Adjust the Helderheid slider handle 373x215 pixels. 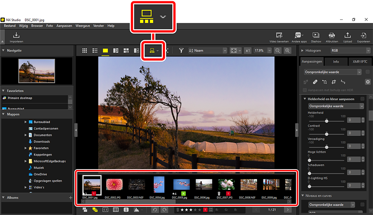click(x=327, y=121)
